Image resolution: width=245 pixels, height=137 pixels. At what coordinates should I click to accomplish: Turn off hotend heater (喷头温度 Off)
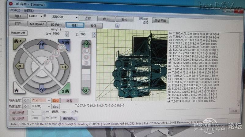point(26,100)
